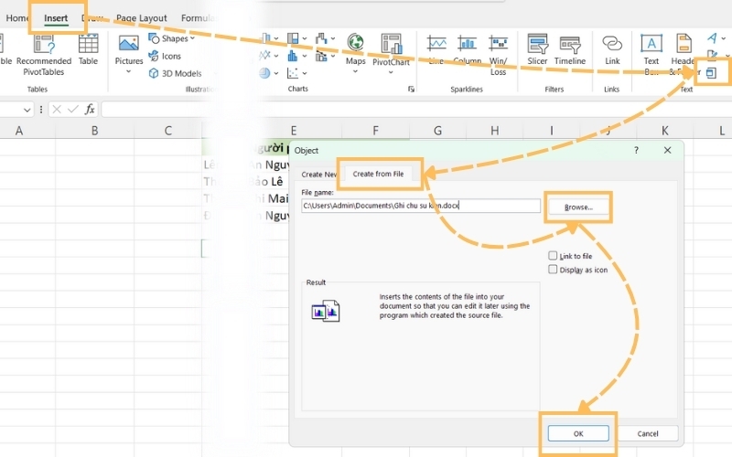The height and width of the screenshot is (457, 732).
Task: Insert a scatter or bubble chart
Action: click(x=293, y=73)
